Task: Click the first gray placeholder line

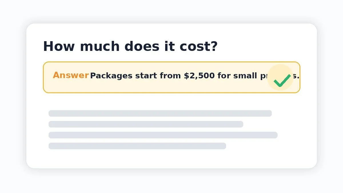Action: (160, 113)
